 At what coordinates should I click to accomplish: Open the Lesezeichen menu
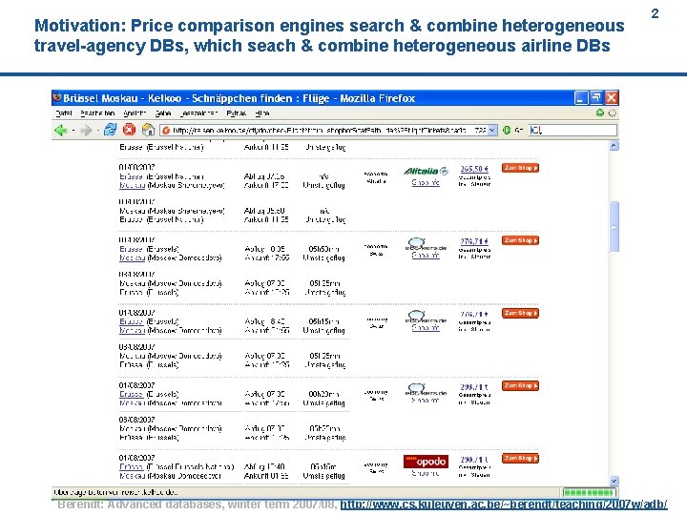(x=198, y=113)
